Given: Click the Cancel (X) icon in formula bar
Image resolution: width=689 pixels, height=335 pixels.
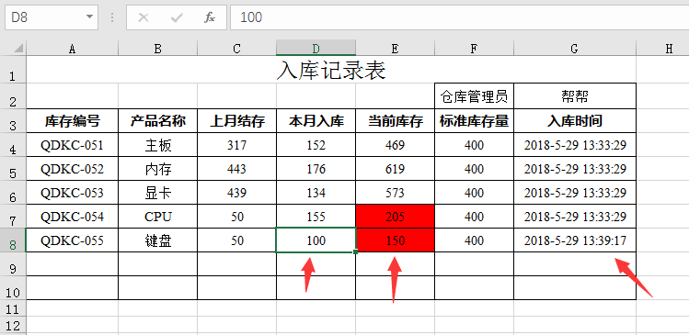Looking at the screenshot, I should [x=144, y=17].
